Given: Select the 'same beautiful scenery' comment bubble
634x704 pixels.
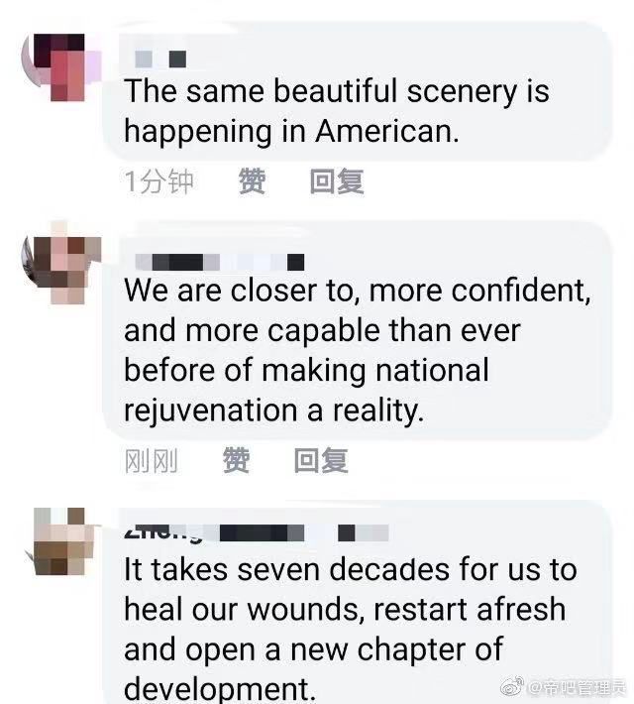Looking at the screenshot, I should point(358,91).
